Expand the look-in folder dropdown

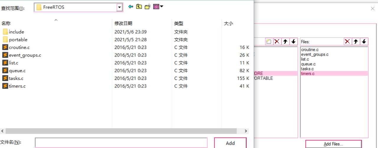tap(119, 7)
